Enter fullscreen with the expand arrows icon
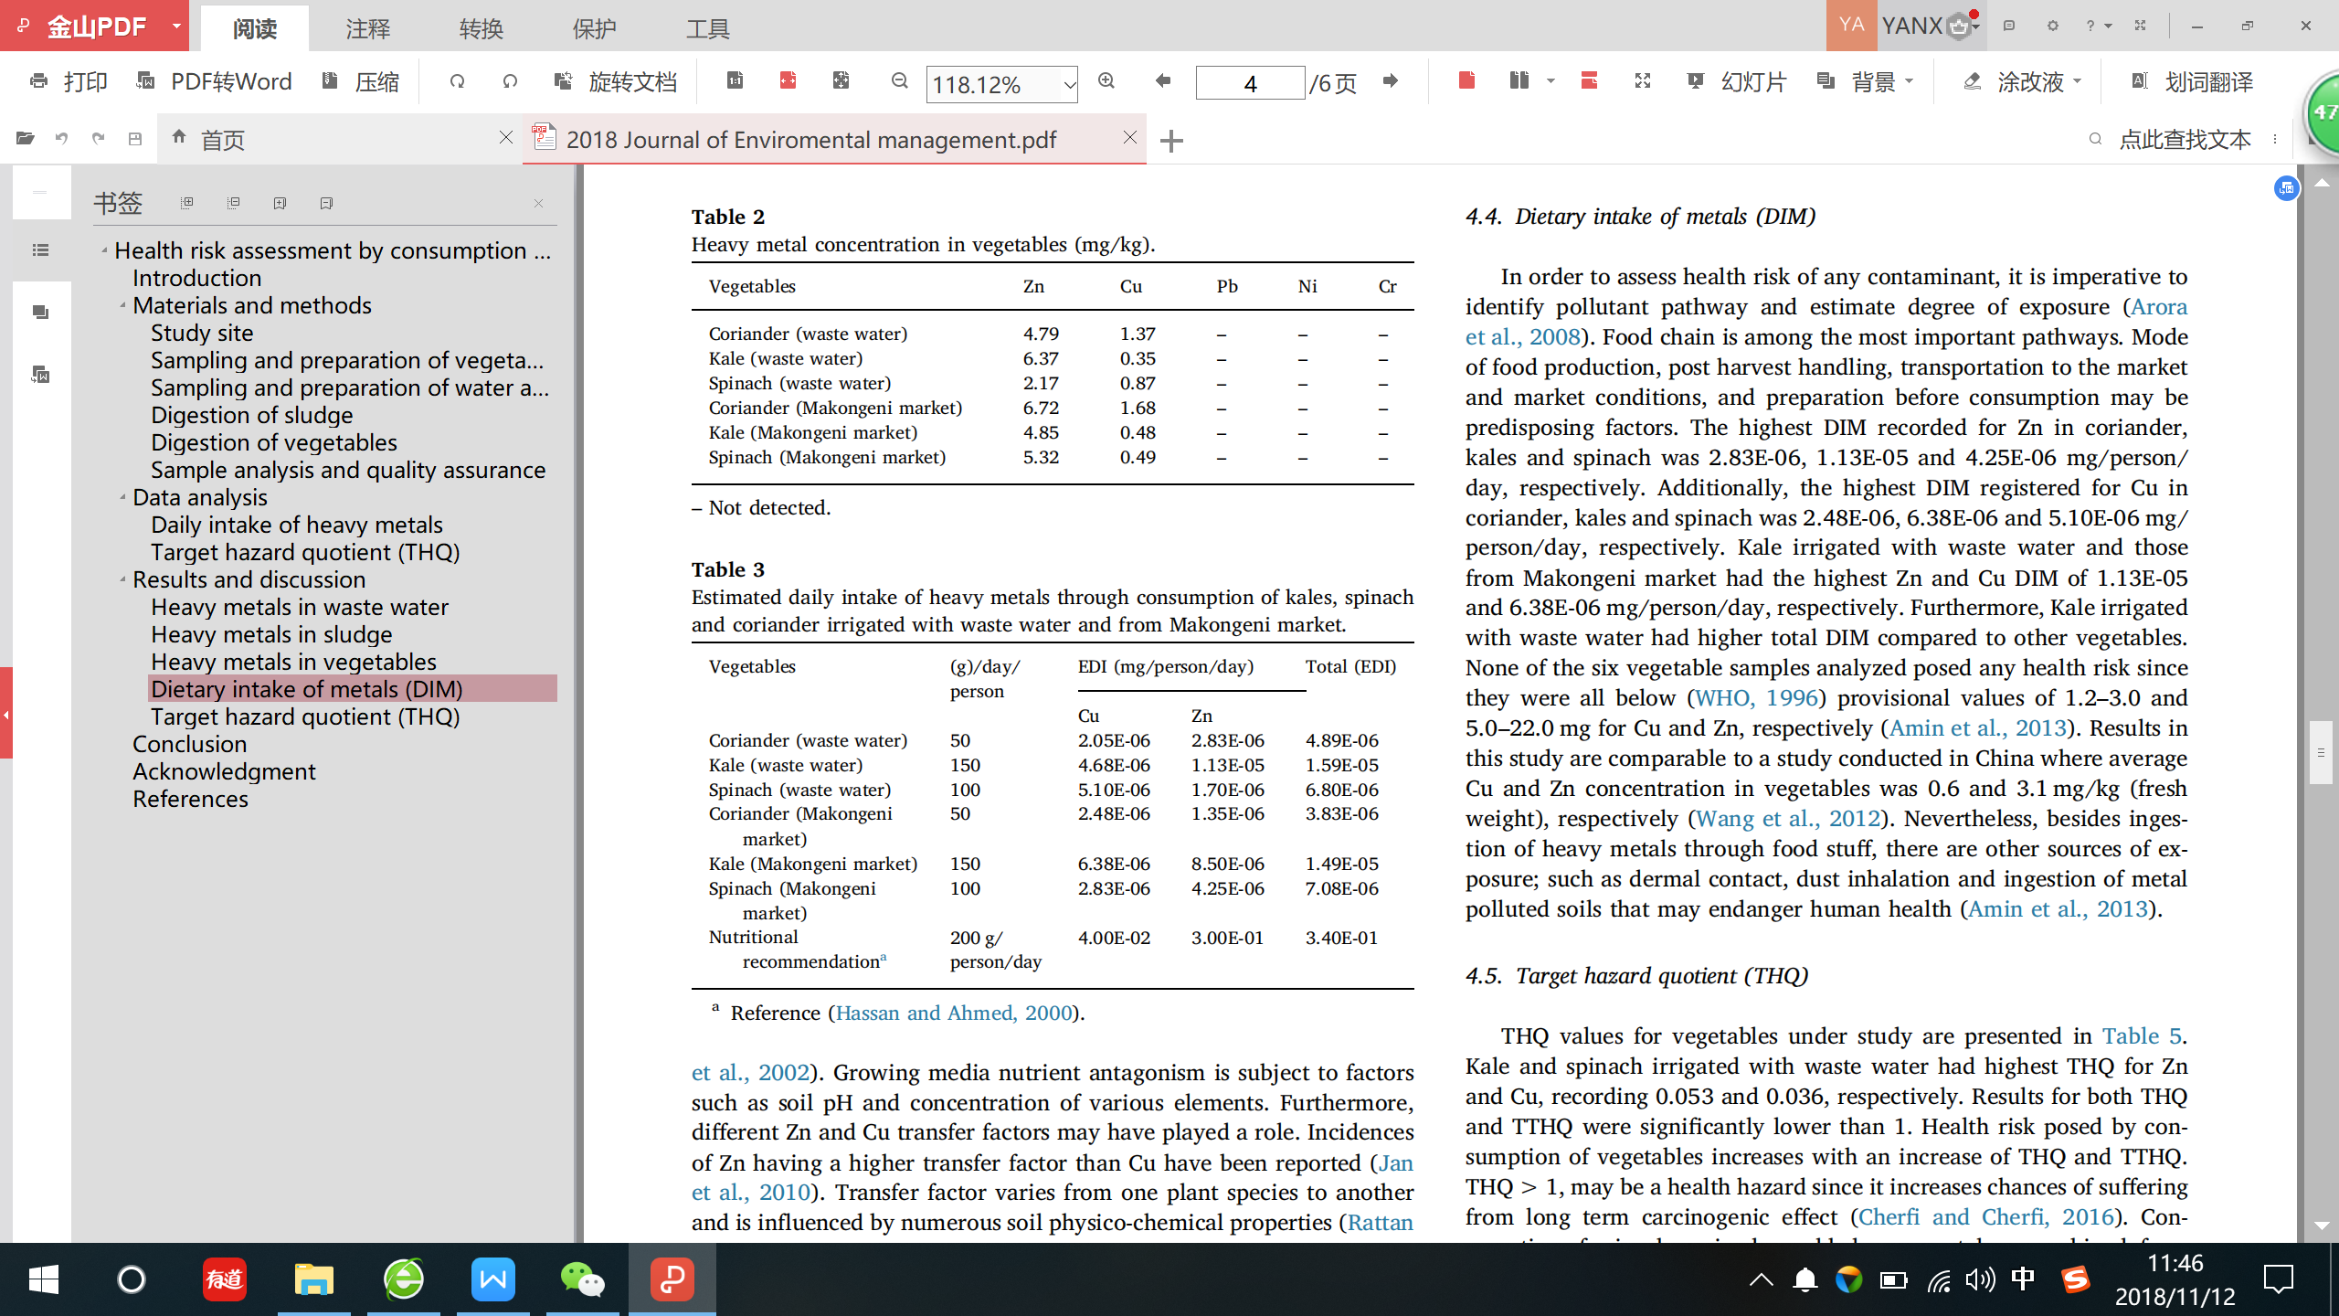This screenshot has height=1316, width=2339. 1642,82
